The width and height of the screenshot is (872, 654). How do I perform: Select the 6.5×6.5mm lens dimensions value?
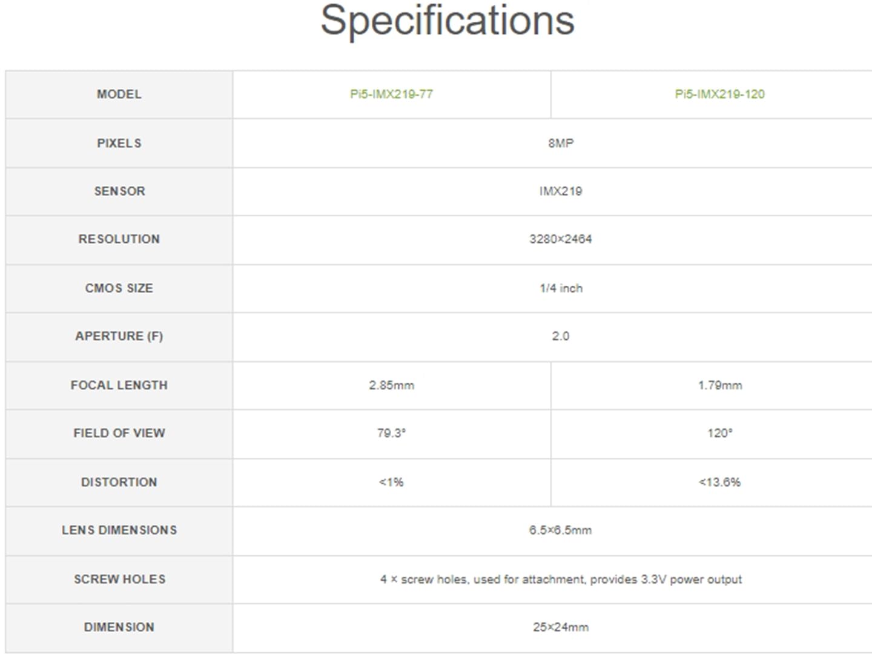pyautogui.click(x=561, y=530)
